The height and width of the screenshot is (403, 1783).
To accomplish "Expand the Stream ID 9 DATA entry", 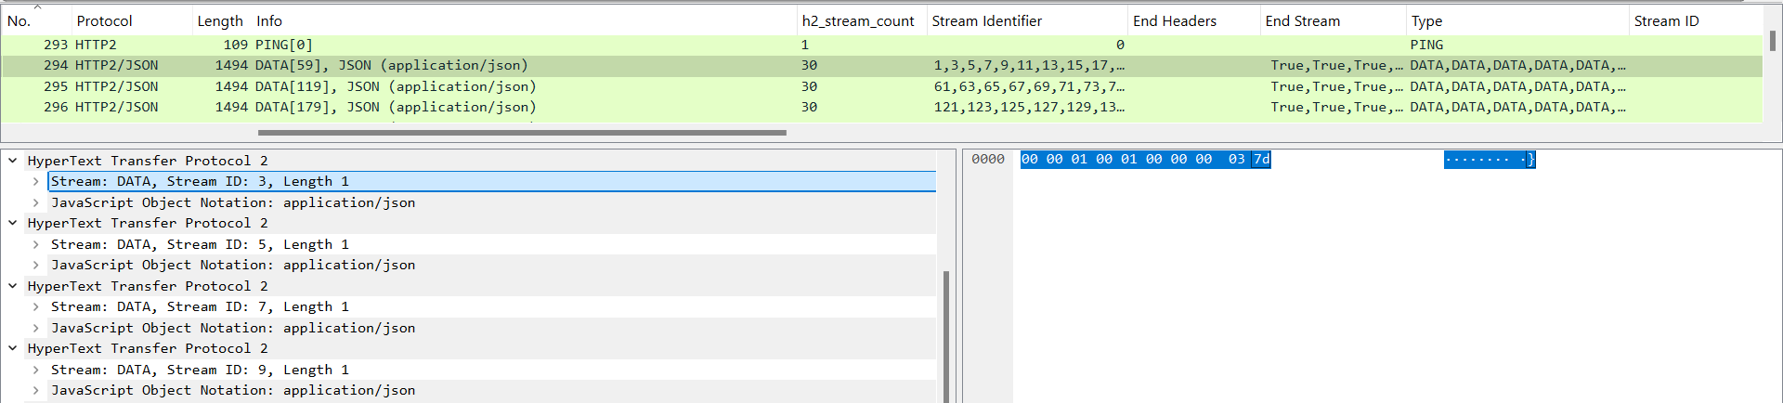I will [x=35, y=370].
